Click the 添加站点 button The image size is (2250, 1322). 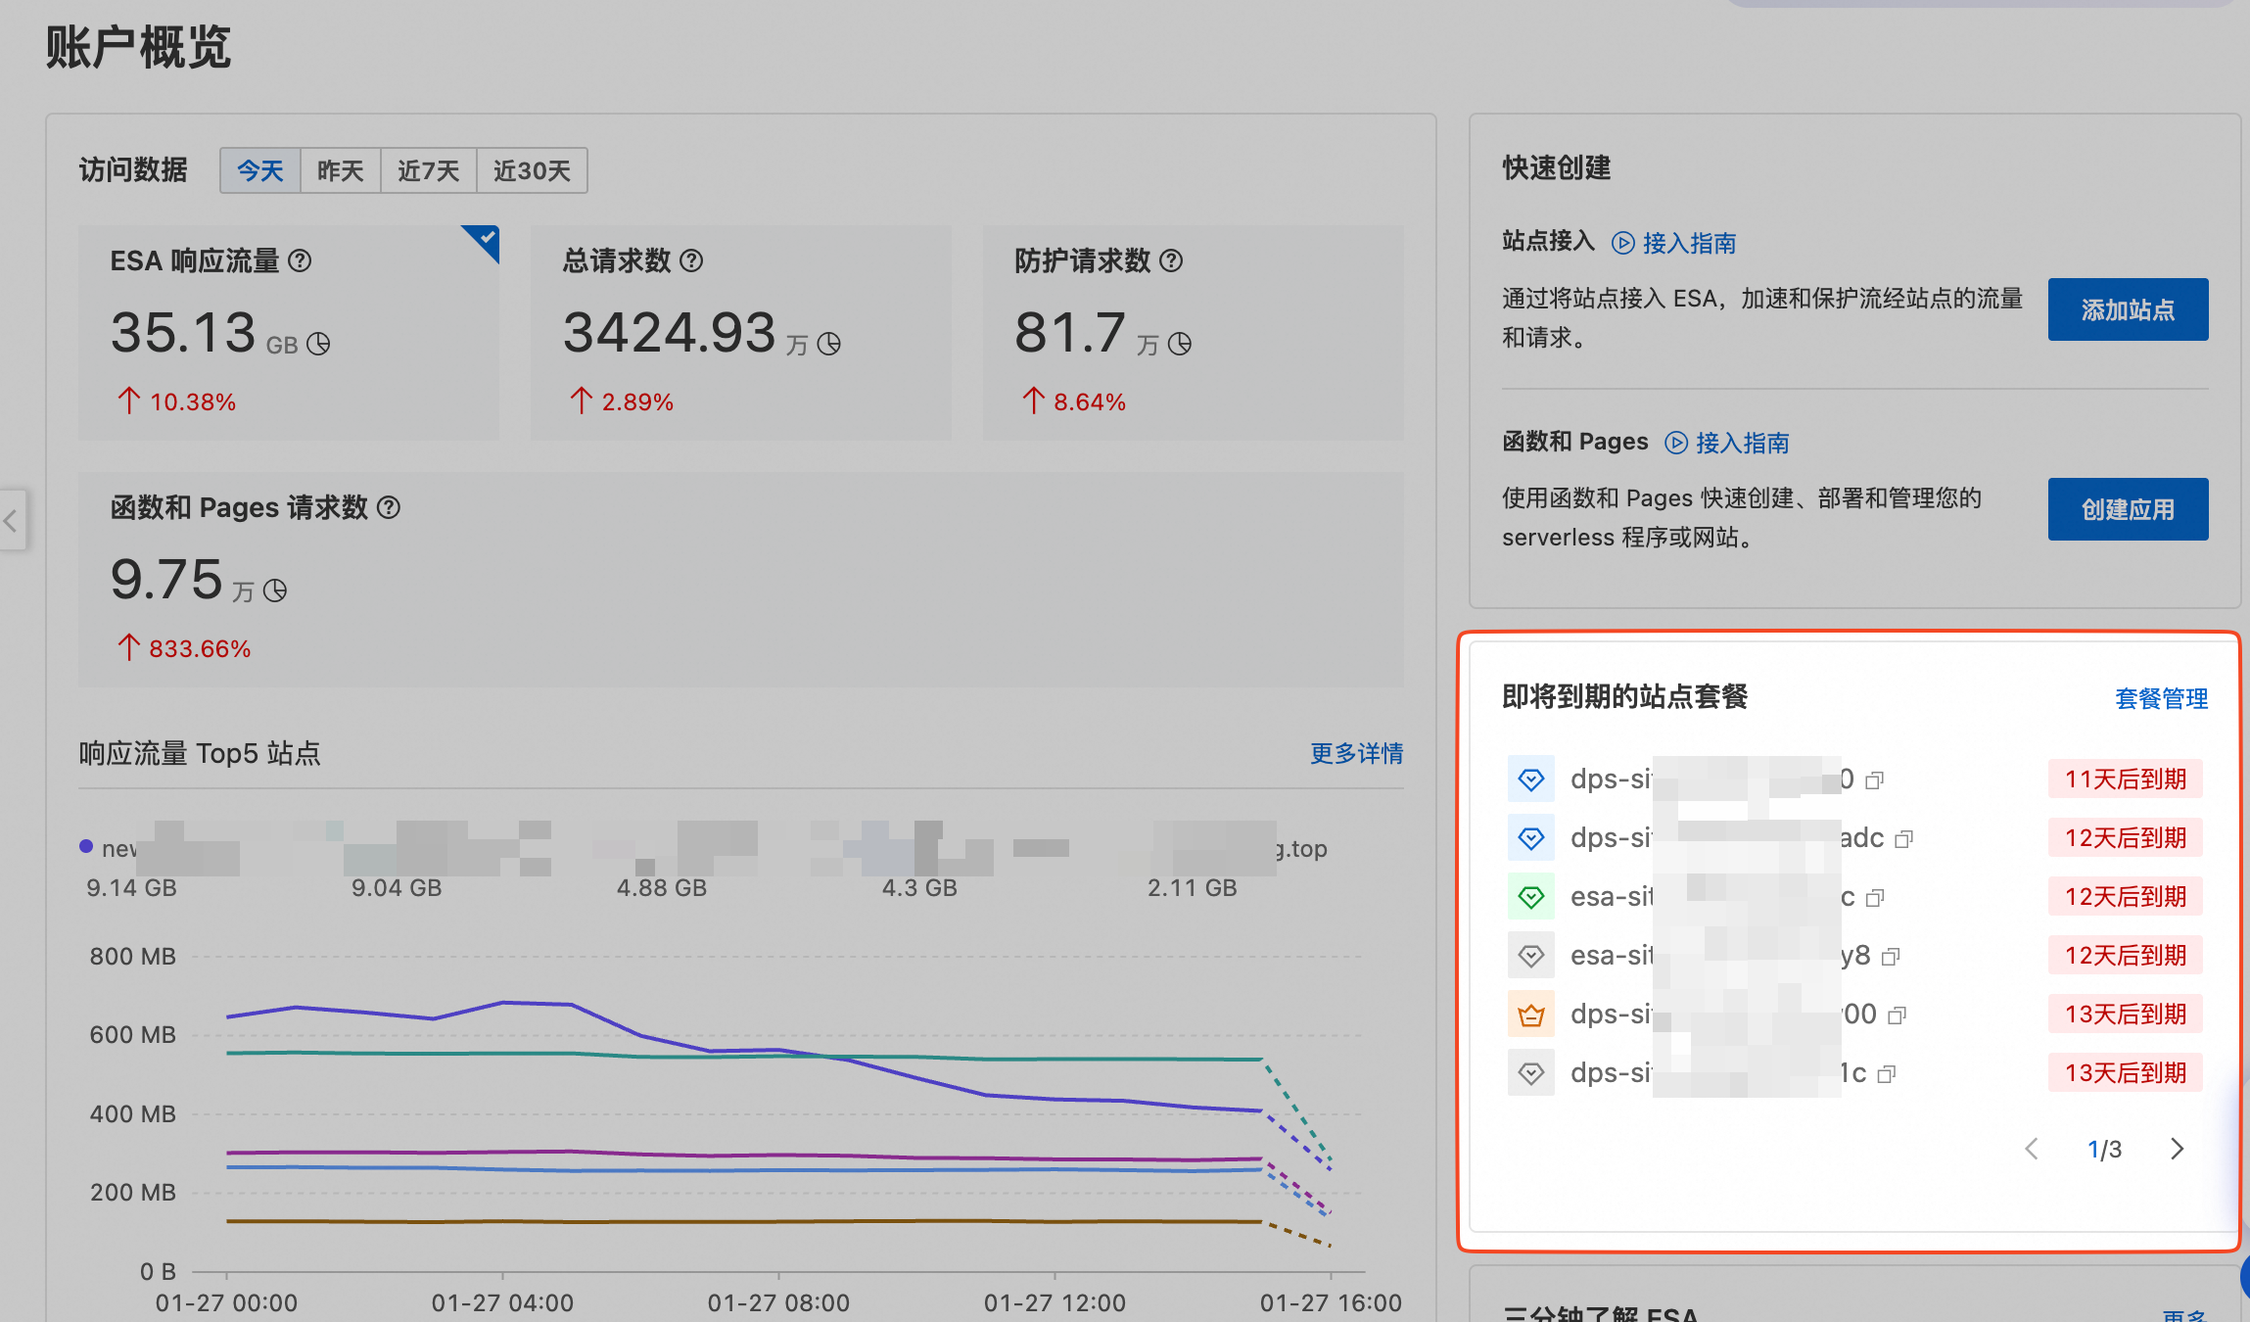(x=2128, y=309)
